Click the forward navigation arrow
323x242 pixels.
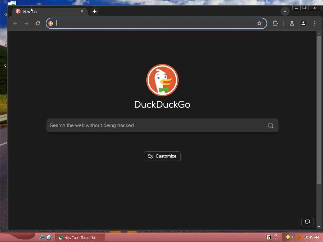pyautogui.click(x=26, y=23)
